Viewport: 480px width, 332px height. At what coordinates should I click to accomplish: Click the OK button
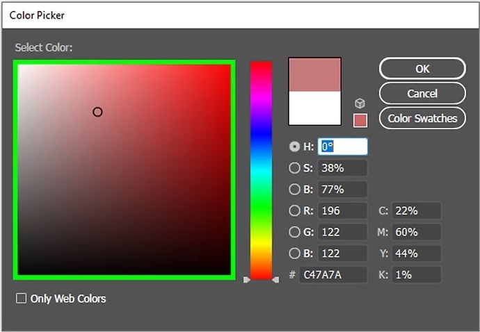pos(422,69)
